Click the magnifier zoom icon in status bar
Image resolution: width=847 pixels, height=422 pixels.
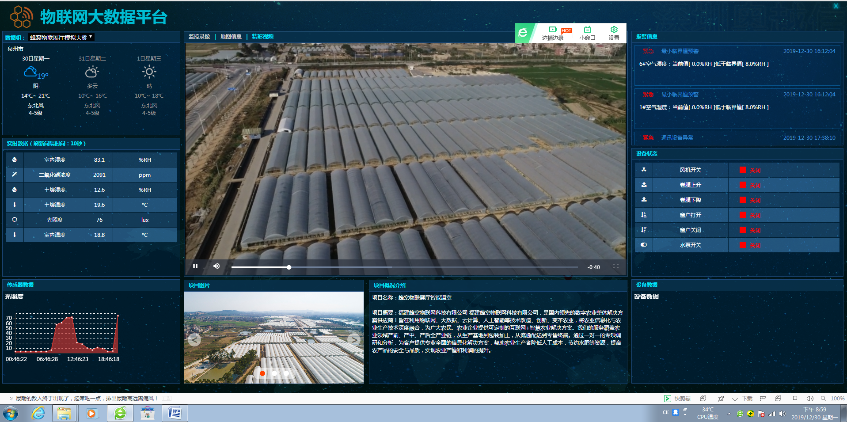pos(823,399)
